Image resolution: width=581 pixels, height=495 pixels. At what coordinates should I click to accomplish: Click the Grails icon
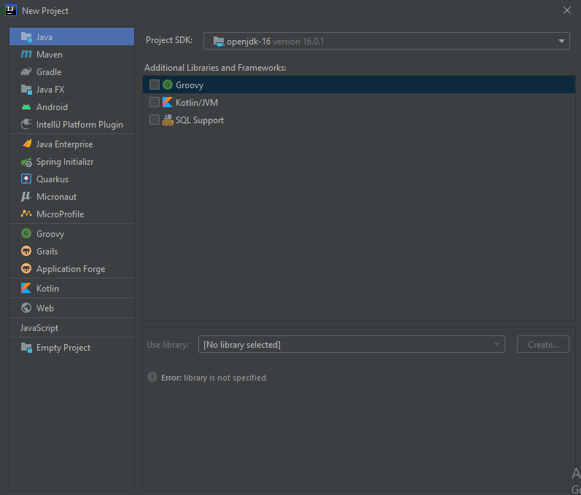[26, 252]
